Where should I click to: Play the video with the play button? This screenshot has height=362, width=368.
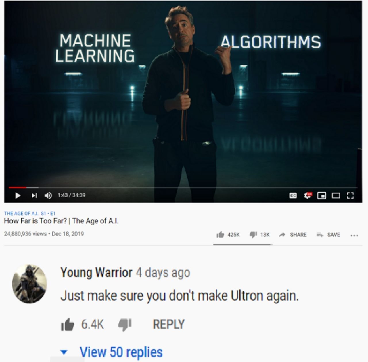[x=18, y=195]
